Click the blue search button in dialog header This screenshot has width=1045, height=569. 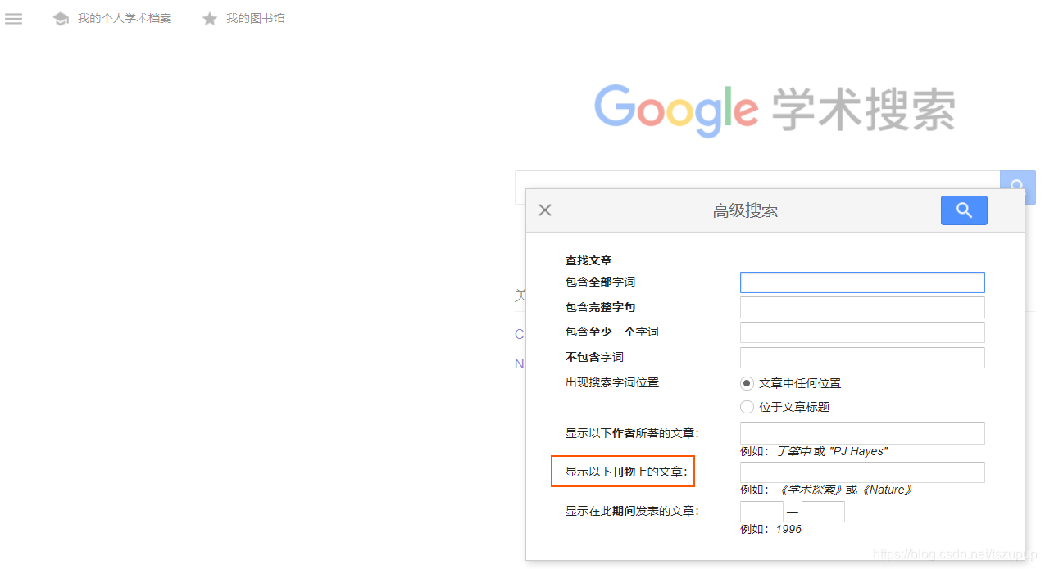click(964, 210)
